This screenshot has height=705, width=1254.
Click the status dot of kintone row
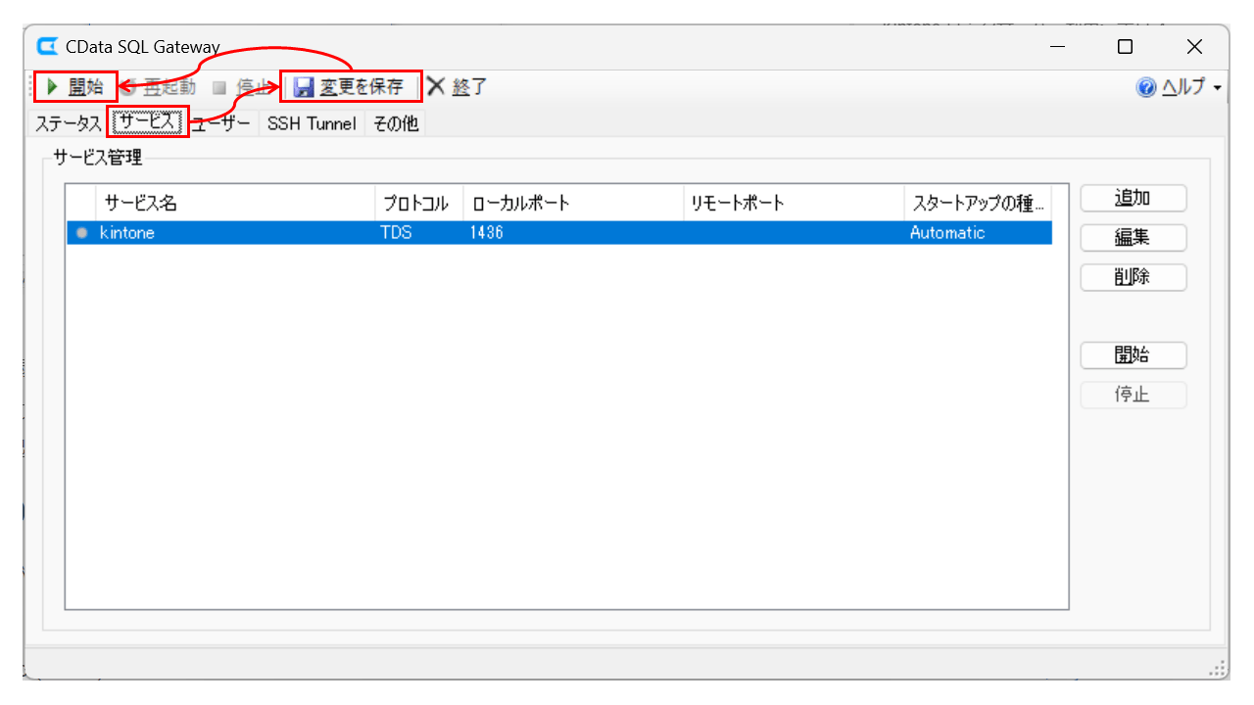pos(82,233)
